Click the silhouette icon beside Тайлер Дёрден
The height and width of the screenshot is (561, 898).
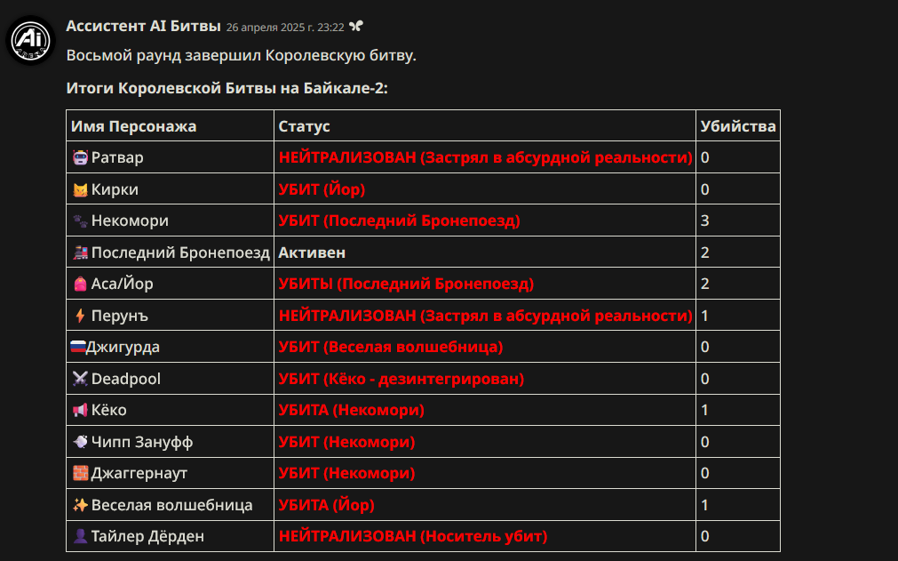(80, 536)
